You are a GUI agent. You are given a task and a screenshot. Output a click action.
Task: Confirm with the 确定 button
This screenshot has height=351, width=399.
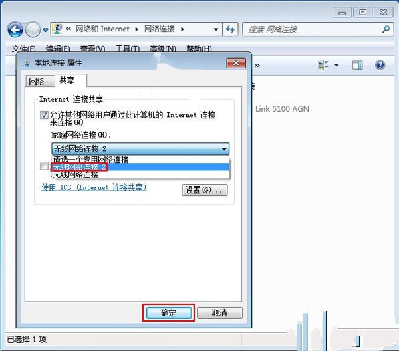pyautogui.click(x=168, y=313)
